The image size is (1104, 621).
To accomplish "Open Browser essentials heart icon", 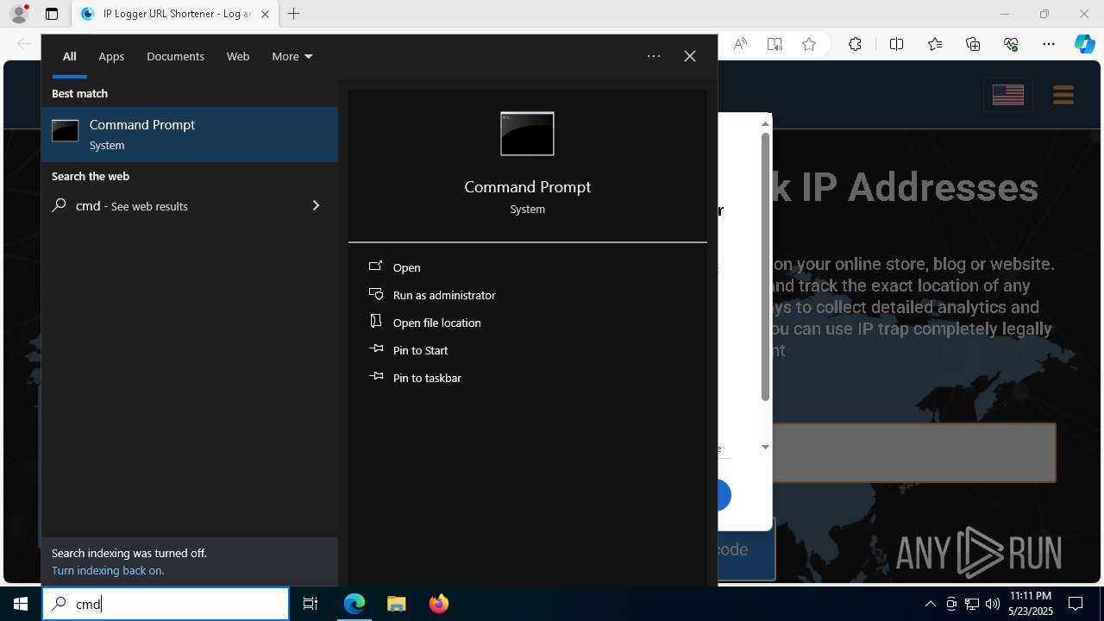I will [x=1011, y=44].
